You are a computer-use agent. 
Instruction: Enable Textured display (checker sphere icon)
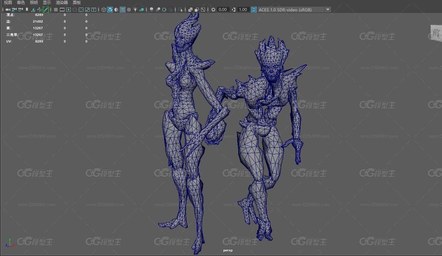coord(129,10)
